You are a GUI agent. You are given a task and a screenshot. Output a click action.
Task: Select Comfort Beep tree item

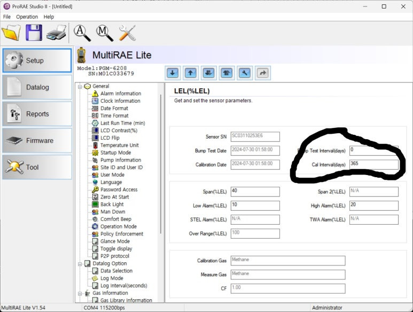pos(115,219)
